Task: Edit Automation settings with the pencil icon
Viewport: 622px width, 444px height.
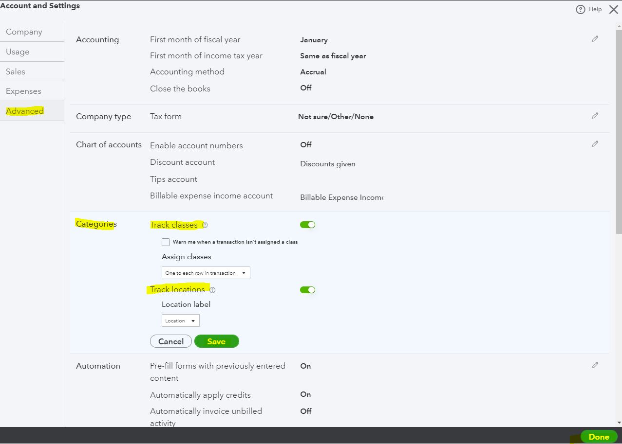Action: pos(595,365)
